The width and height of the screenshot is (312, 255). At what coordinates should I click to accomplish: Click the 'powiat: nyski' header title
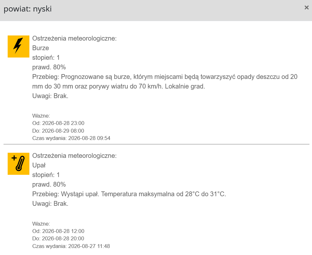(28, 9)
